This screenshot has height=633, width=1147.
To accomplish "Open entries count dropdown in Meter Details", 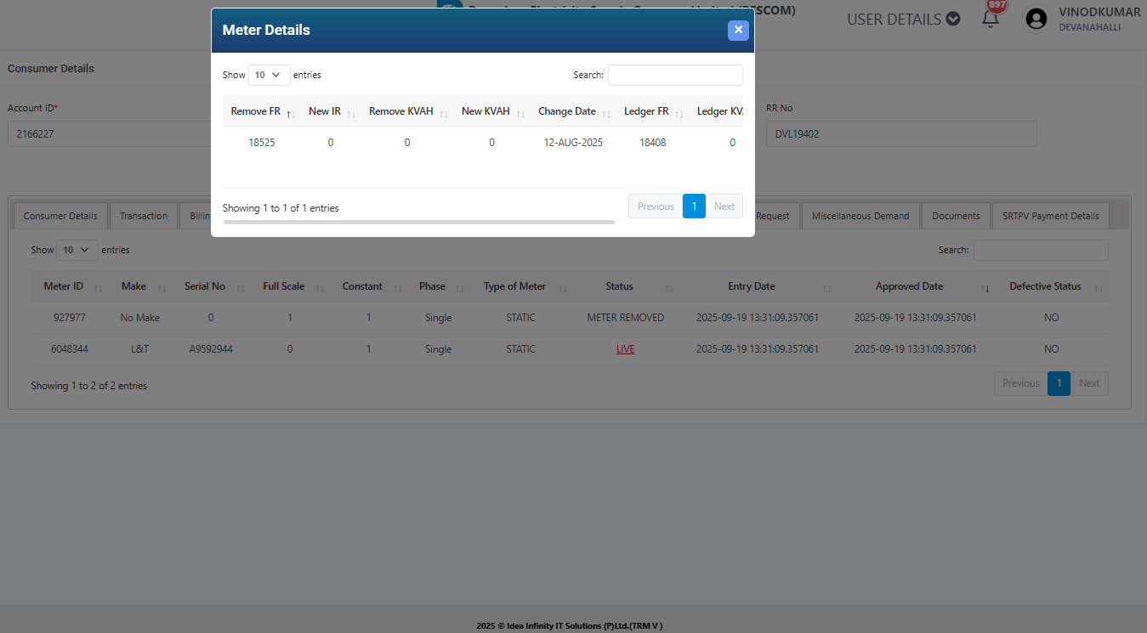I will [x=269, y=75].
